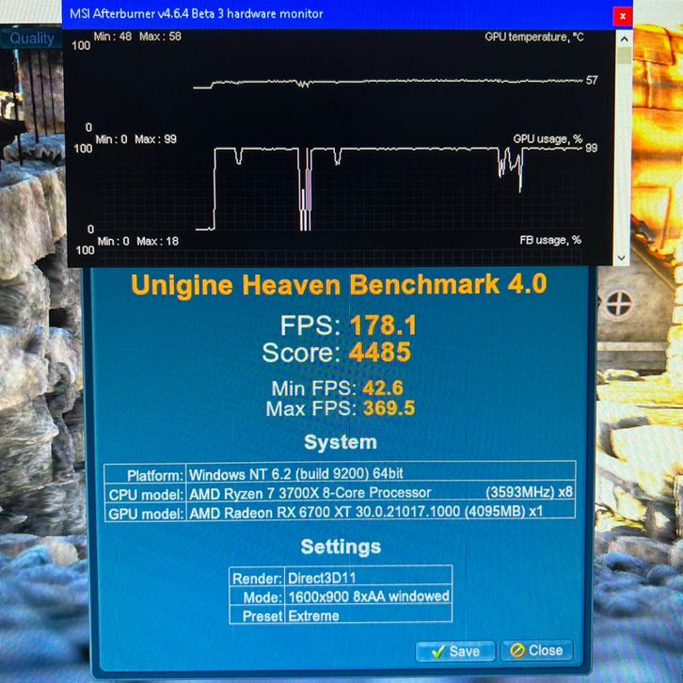The width and height of the screenshot is (683, 683).
Task: Click the scrollbar down arrow in hardware monitor
Action: tap(622, 256)
